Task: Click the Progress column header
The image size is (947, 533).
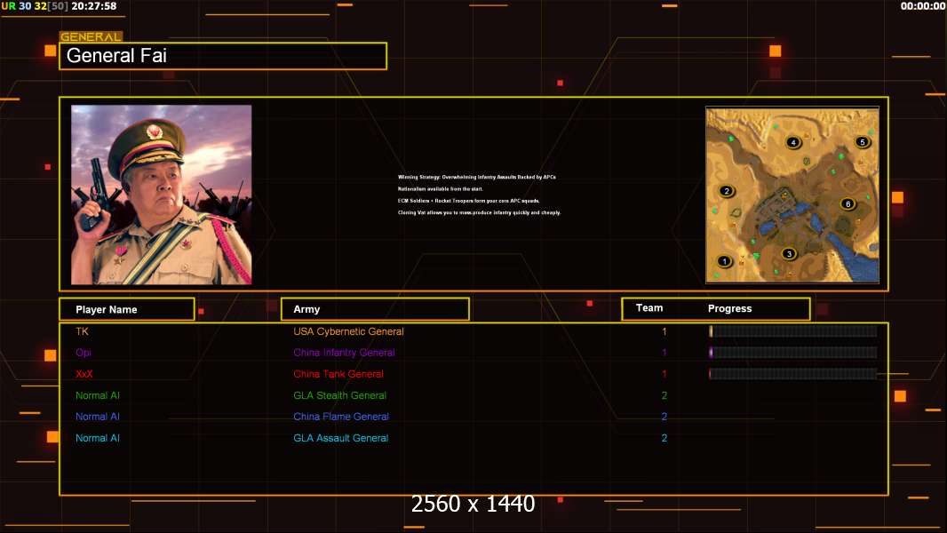Action: tap(729, 309)
